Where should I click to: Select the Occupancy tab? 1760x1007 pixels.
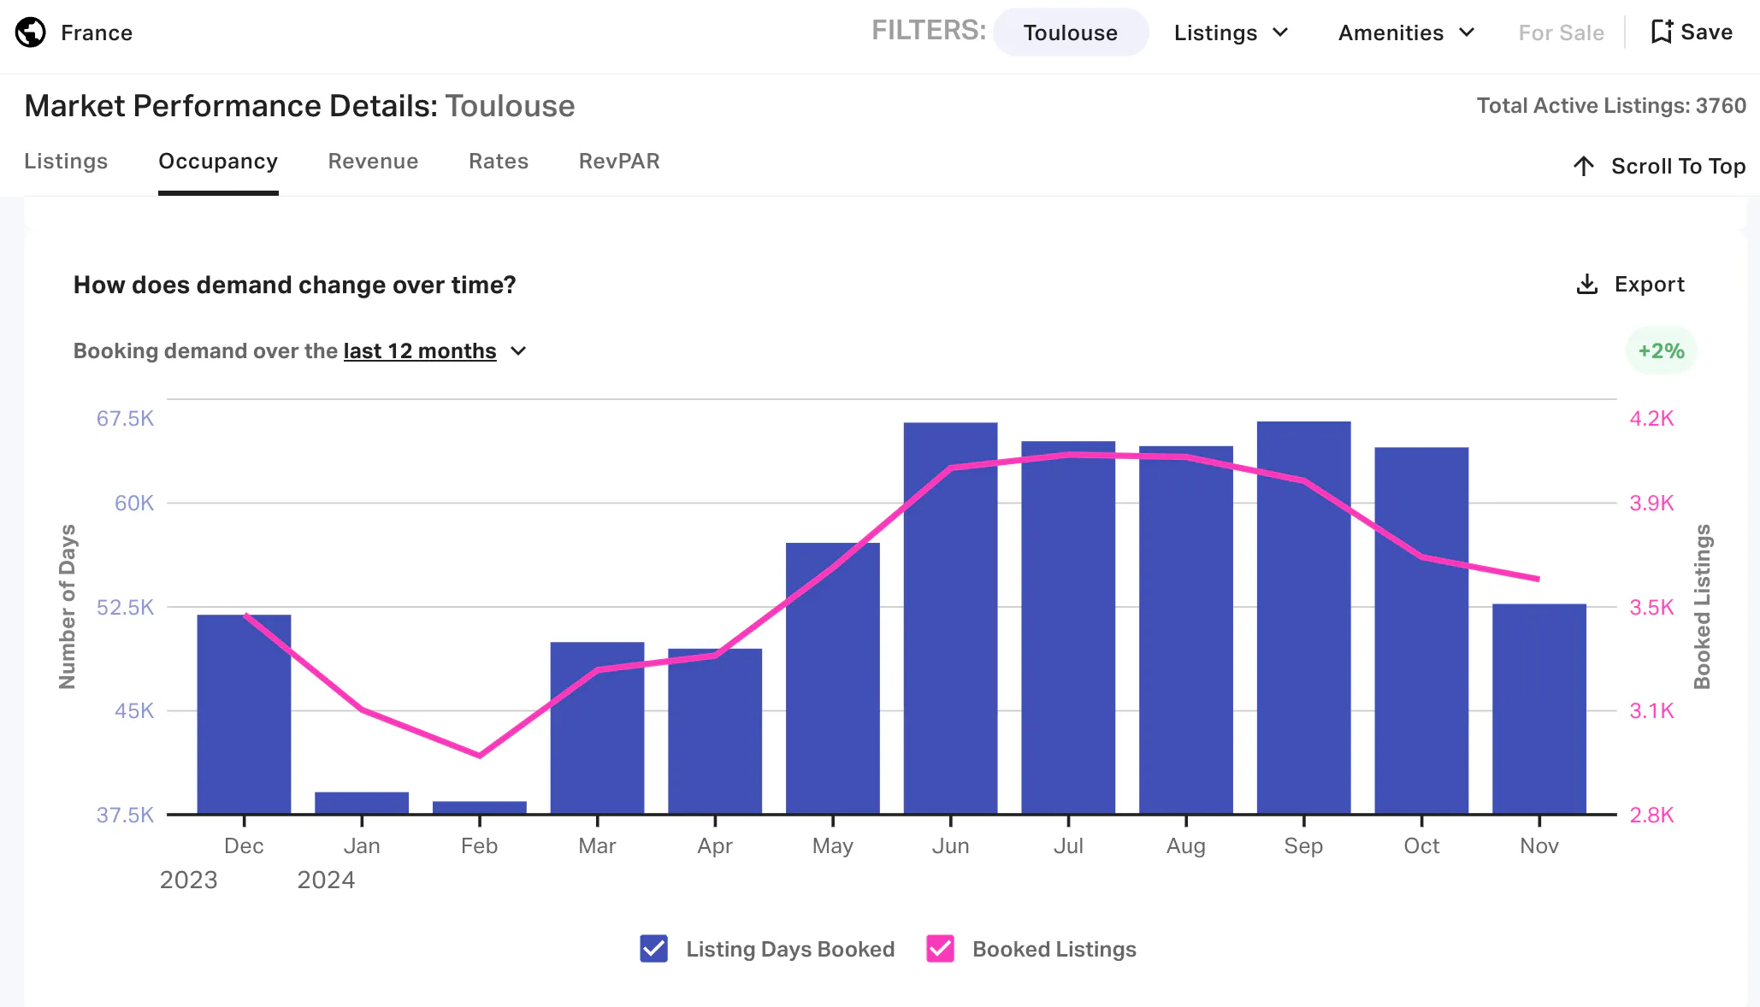click(x=218, y=162)
